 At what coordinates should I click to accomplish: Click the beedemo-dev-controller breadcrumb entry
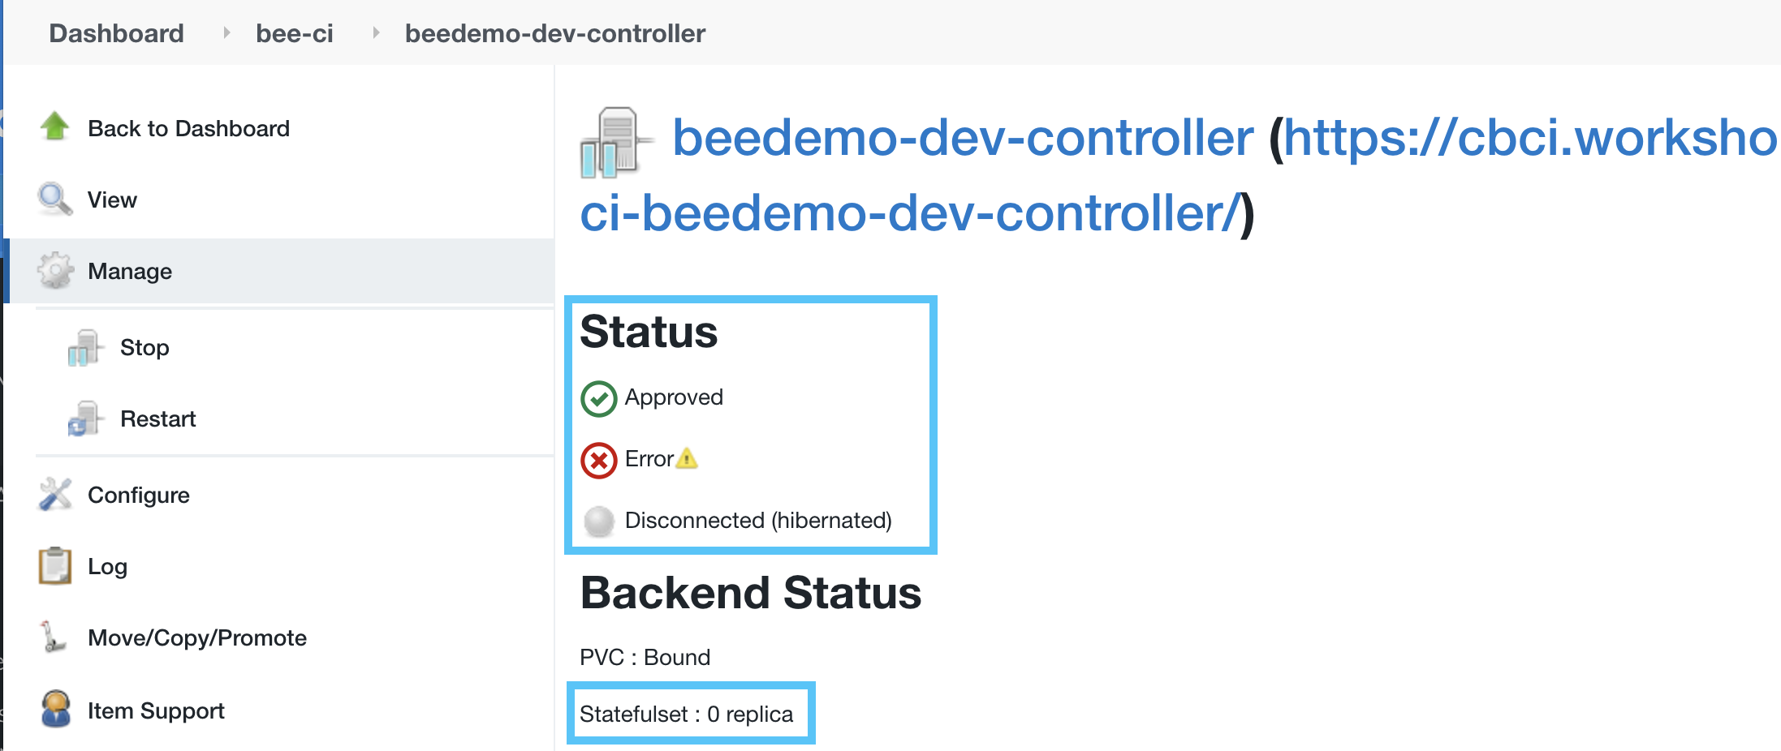554,32
